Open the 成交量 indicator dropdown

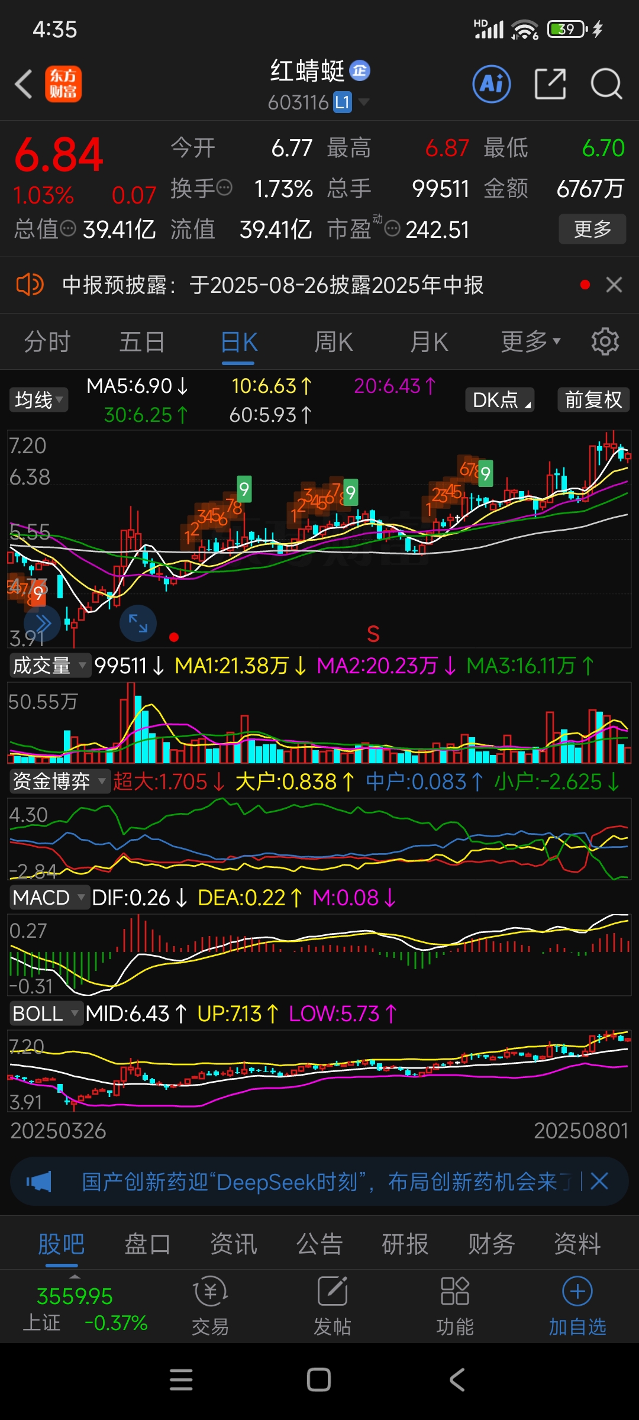click(x=50, y=666)
